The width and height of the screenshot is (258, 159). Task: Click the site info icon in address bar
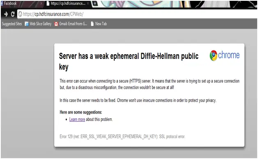20,14
